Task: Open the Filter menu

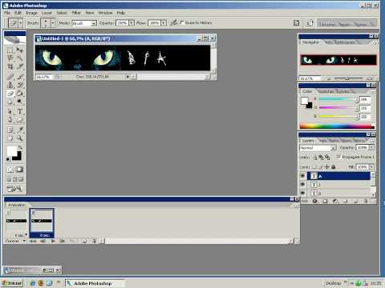Action: [x=76, y=13]
